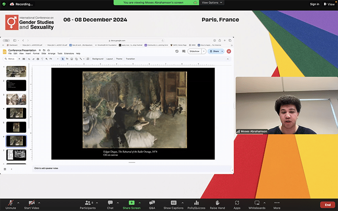Expand the Chat options arrow

click(118, 203)
